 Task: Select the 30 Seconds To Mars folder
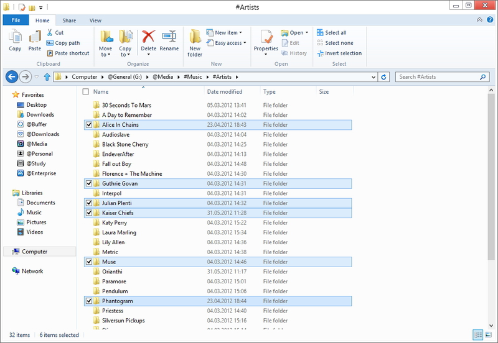[x=218, y=105]
